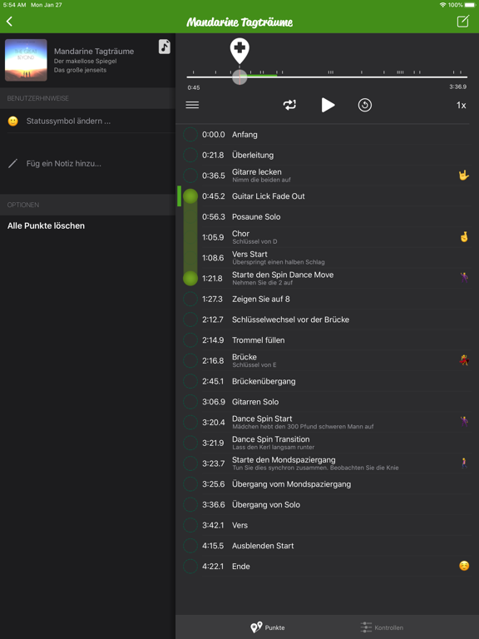
Task: Tap the smiley status emoji icon
Action: click(13, 121)
